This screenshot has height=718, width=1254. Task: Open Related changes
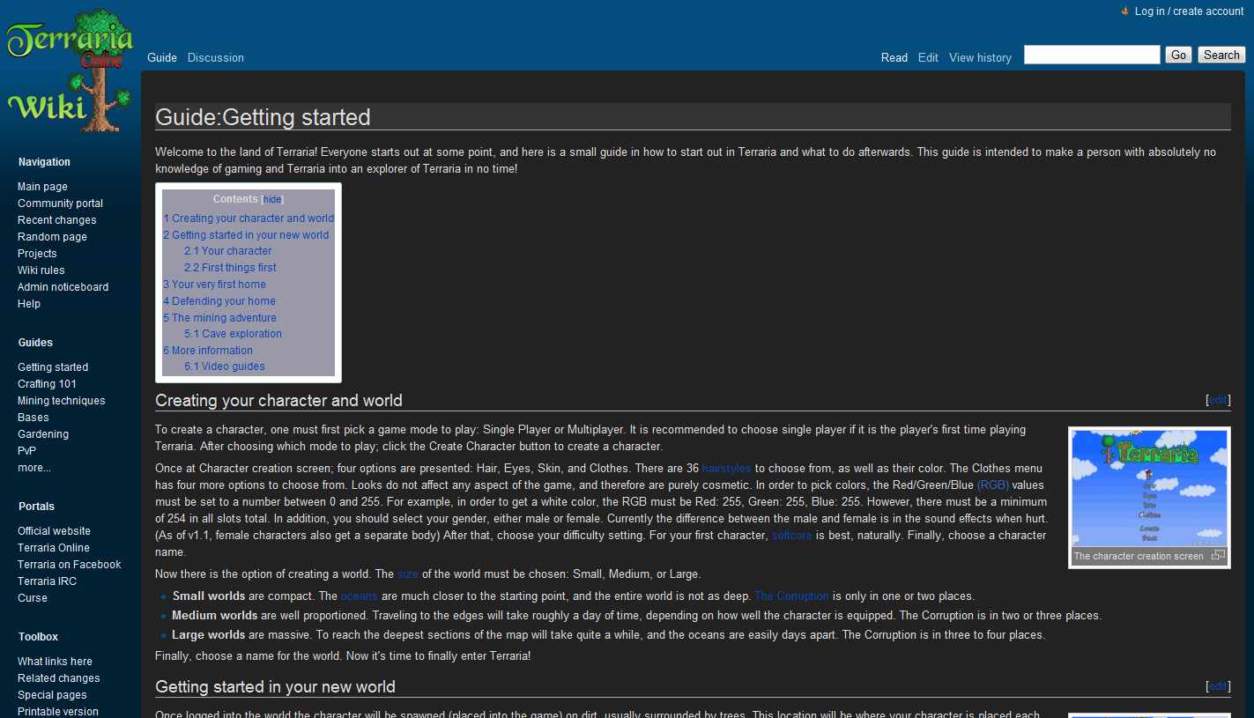(59, 678)
